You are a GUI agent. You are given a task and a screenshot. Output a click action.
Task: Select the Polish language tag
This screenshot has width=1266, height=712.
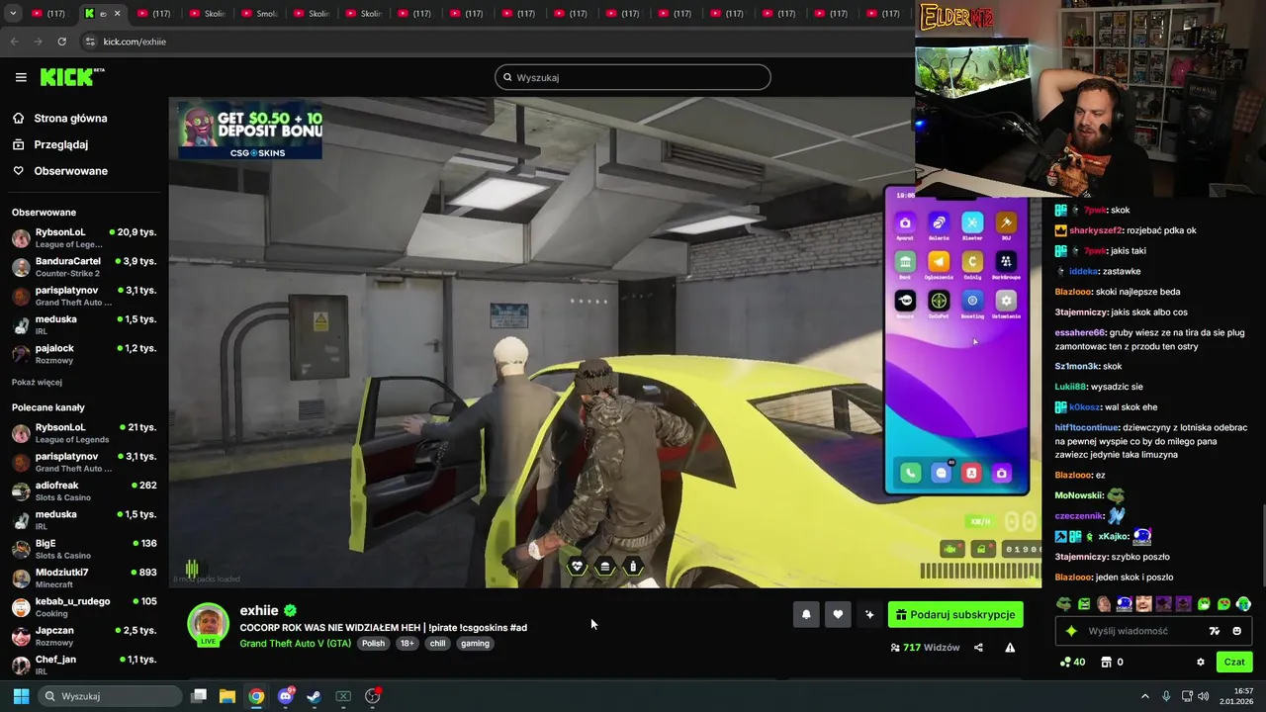click(373, 643)
